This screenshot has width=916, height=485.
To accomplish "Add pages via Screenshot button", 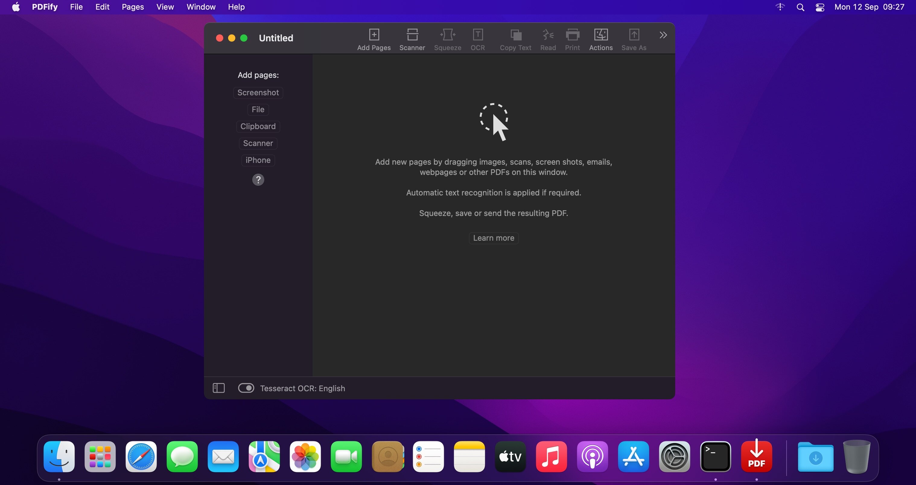I will 258,93.
